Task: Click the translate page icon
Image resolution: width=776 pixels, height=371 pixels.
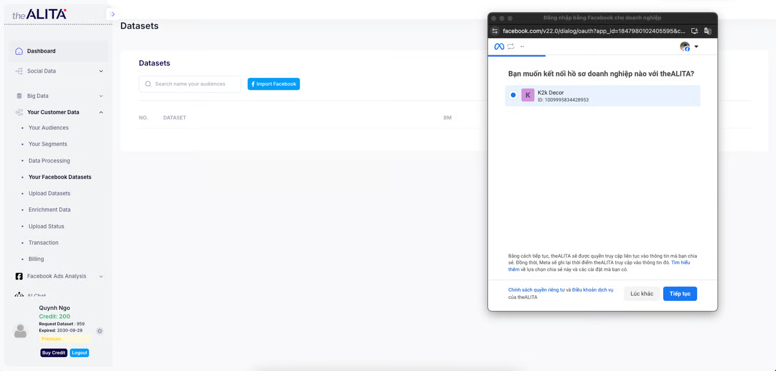Action: (708, 31)
